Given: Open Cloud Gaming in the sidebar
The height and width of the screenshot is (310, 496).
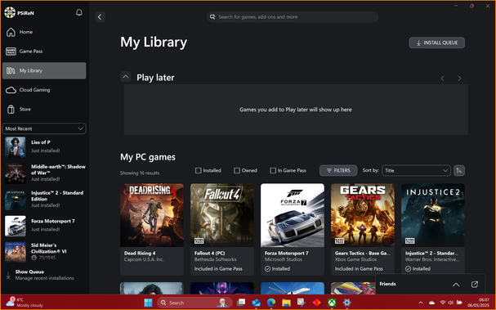Looking at the screenshot, I should (44, 90).
